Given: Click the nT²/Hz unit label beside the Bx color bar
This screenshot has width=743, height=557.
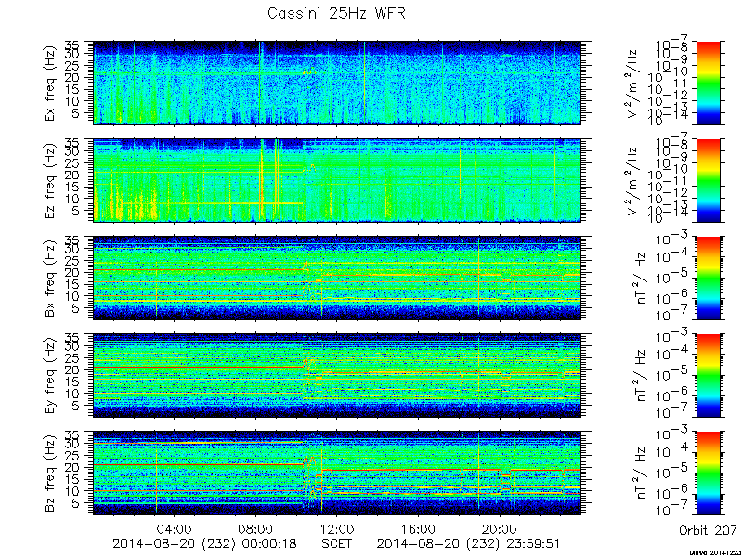Looking at the screenshot, I should pos(642,278).
